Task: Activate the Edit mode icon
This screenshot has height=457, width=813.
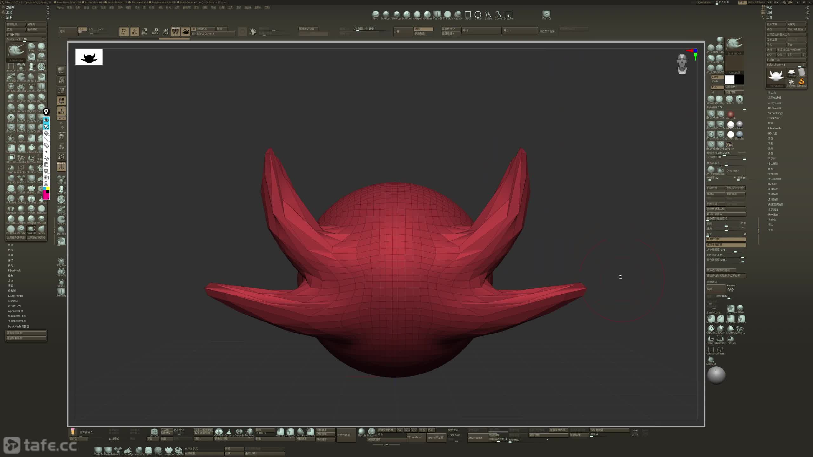Action: coord(124,31)
